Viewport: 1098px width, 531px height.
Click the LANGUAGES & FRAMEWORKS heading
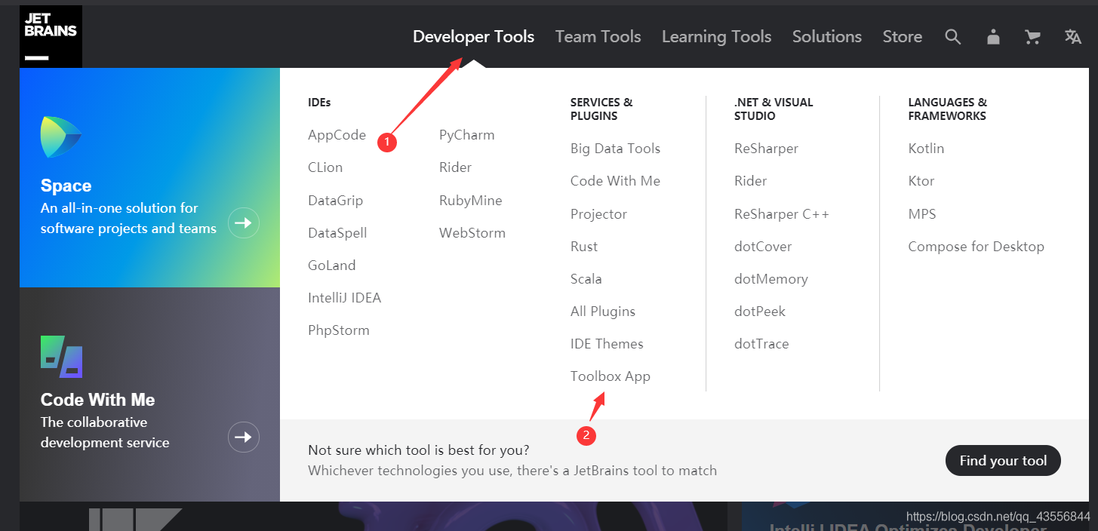[947, 109]
